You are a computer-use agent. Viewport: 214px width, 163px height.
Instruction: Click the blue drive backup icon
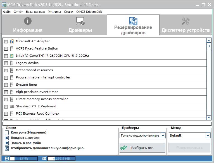click(133, 21)
